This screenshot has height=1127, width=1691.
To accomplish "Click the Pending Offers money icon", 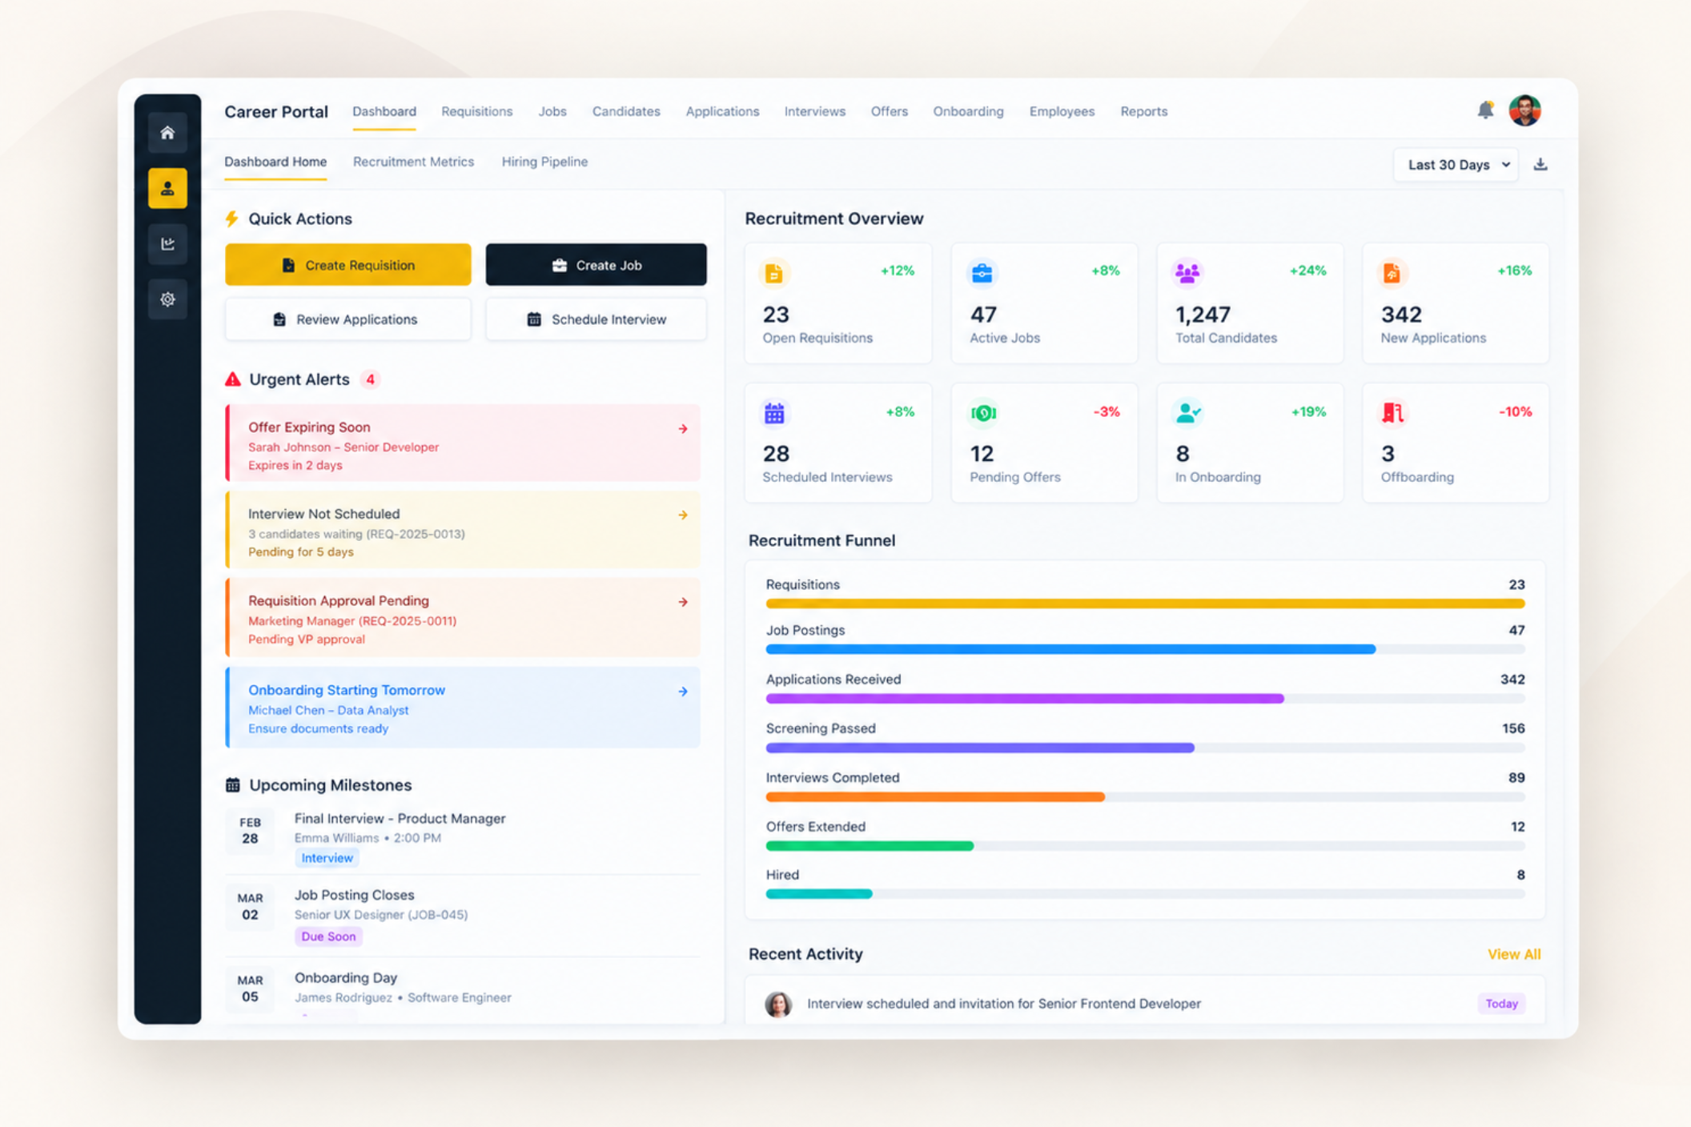I will [983, 413].
